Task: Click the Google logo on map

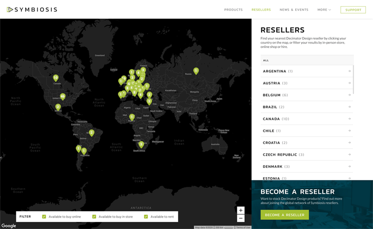Action: [9, 225]
